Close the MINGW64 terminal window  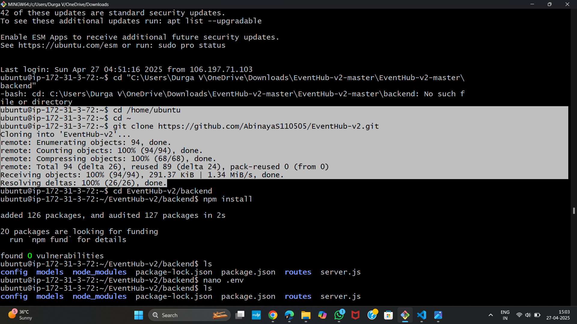click(x=567, y=4)
